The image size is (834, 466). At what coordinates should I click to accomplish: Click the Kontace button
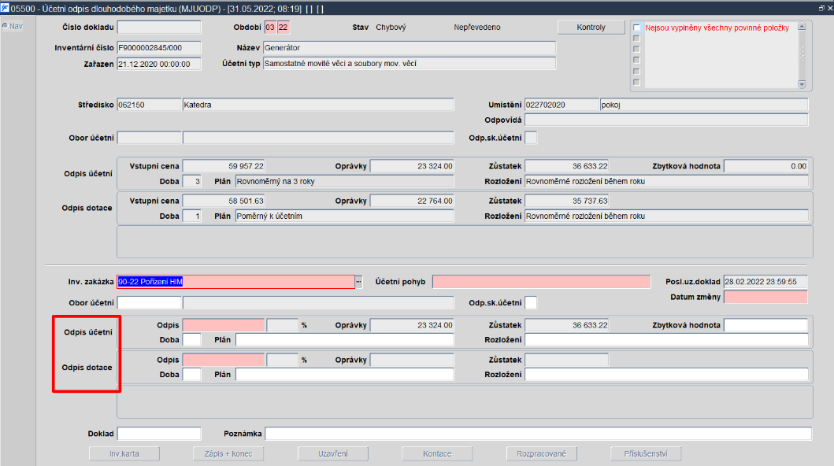tap(437, 453)
